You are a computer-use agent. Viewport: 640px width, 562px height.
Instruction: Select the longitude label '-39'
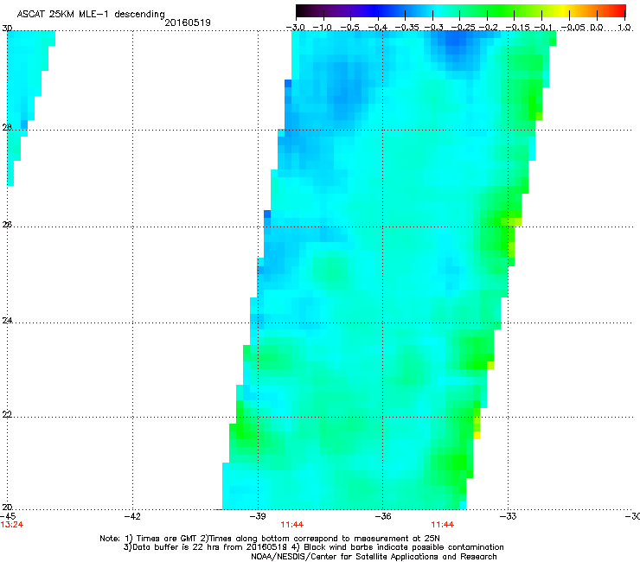(258, 516)
